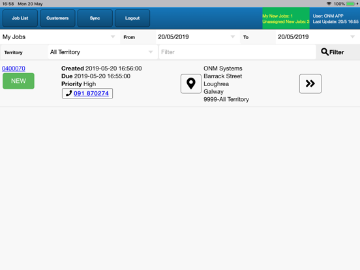Log out using the Logout button
This screenshot has width=360, height=270.
[x=132, y=18]
